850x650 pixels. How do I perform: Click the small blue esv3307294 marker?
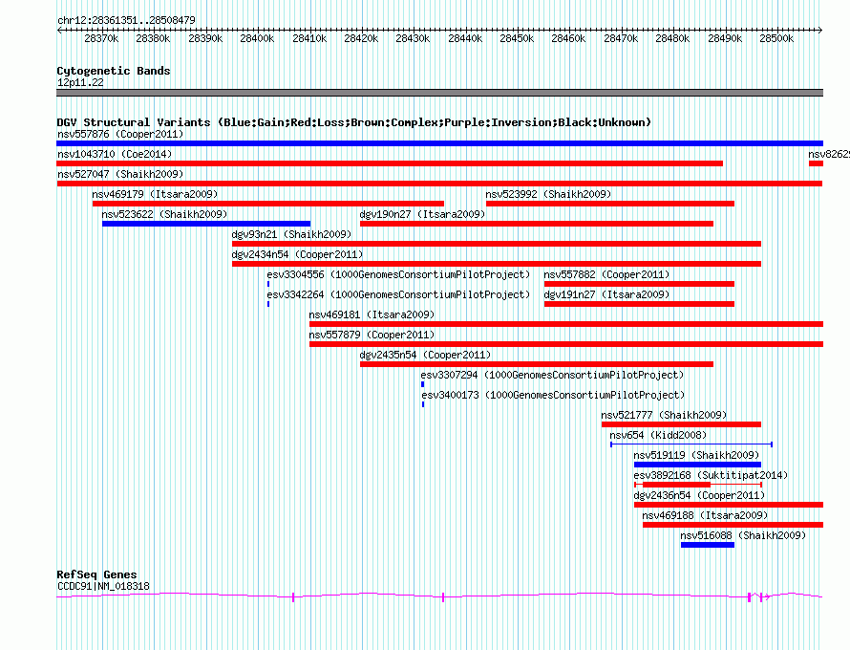click(423, 384)
